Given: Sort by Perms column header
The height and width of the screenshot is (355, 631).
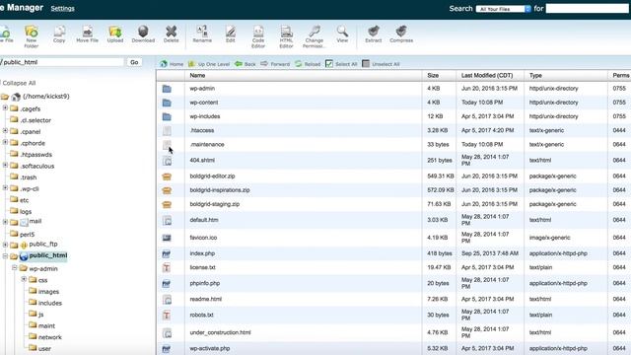Looking at the screenshot, I should pos(621,75).
